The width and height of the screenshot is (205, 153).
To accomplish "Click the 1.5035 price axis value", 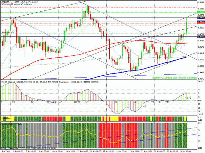I will (x=201, y=9).
